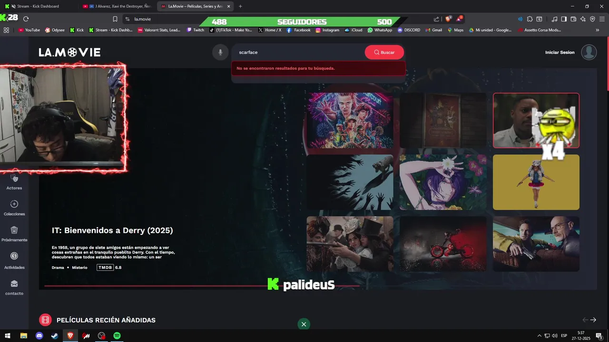
Task: Select the reaching hands silhouette thumbnail
Action: pos(350,182)
